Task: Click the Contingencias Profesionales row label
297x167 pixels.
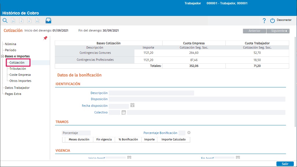Action: (95, 60)
